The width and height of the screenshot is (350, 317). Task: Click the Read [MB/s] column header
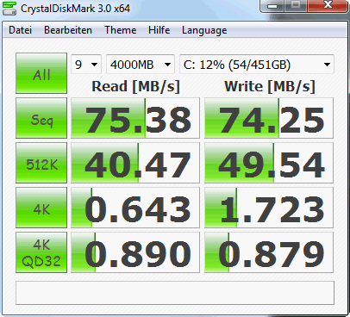[135, 86]
